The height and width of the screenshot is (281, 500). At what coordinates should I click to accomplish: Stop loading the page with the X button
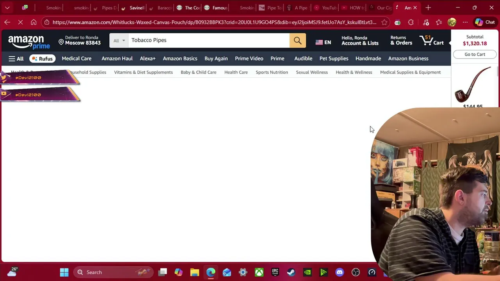20,22
